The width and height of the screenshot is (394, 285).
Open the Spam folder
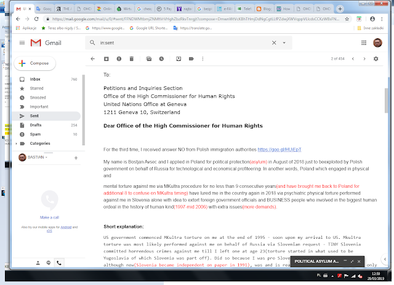[47, 134]
